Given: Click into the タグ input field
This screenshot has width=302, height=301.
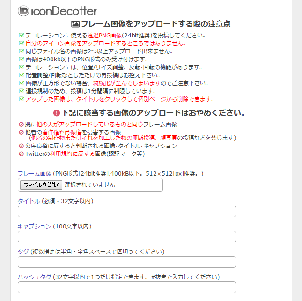Looking at the screenshot, I should coord(126,262).
